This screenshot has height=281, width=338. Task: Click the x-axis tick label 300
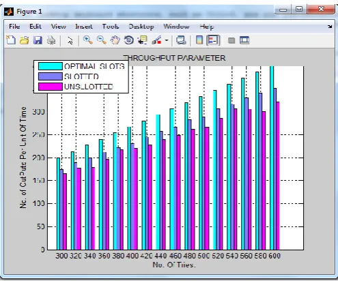click(x=61, y=256)
